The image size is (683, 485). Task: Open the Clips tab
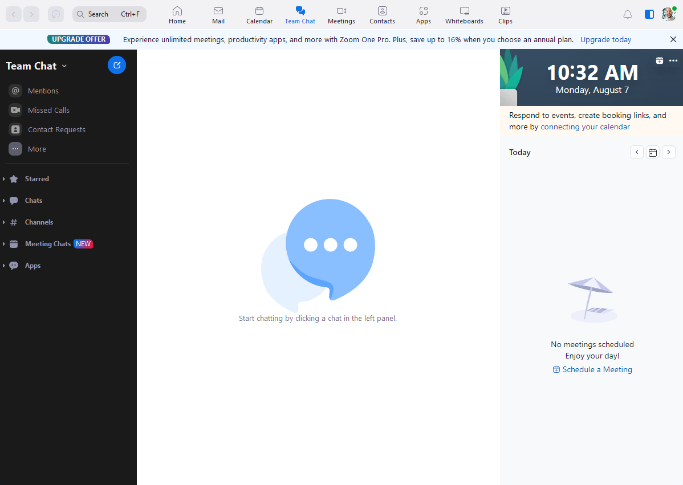pyautogui.click(x=505, y=15)
